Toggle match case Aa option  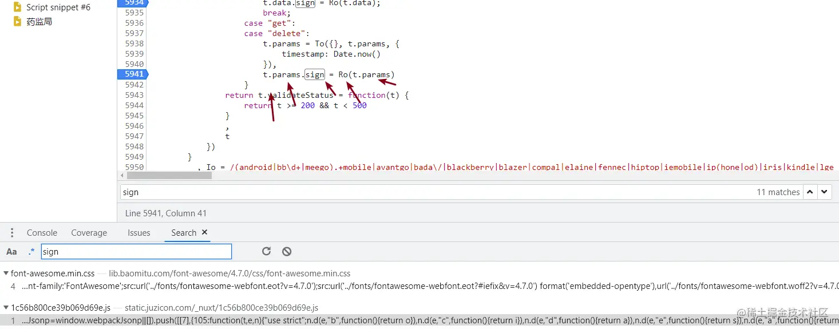(x=11, y=252)
